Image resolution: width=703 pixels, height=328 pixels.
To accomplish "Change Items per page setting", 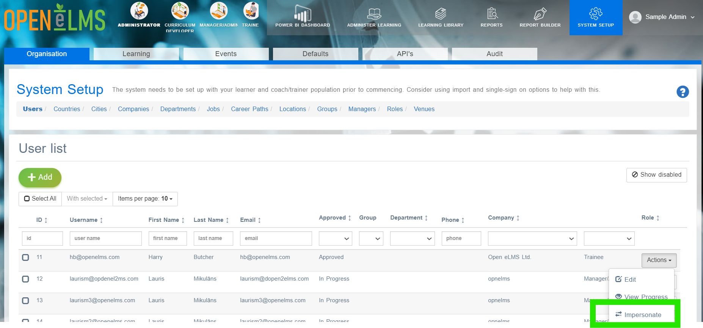I will [145, 199].
